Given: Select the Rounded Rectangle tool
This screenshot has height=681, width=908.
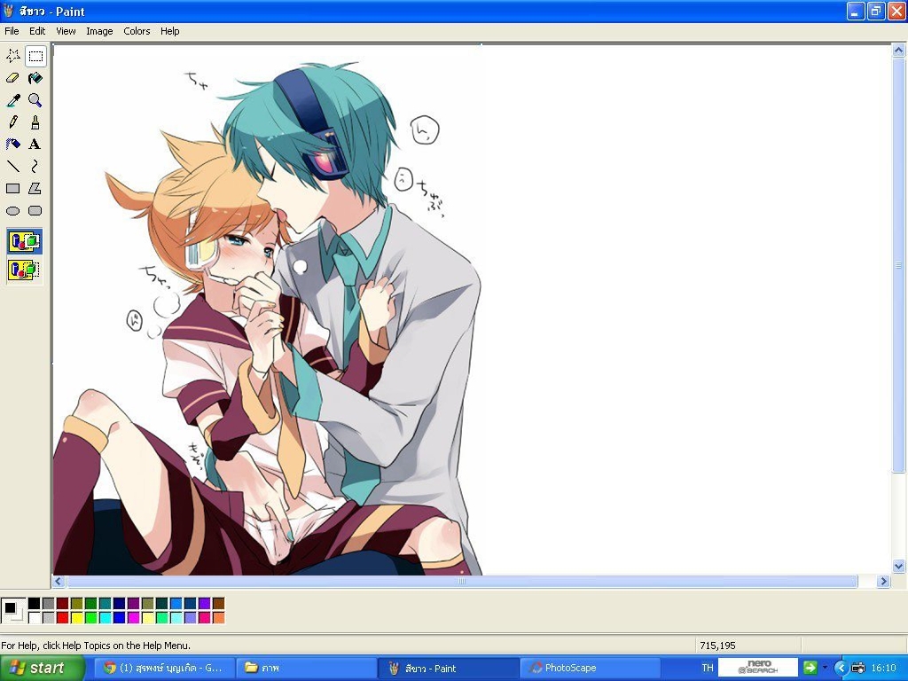Looking at the screenshot, I should pos(35,211).
